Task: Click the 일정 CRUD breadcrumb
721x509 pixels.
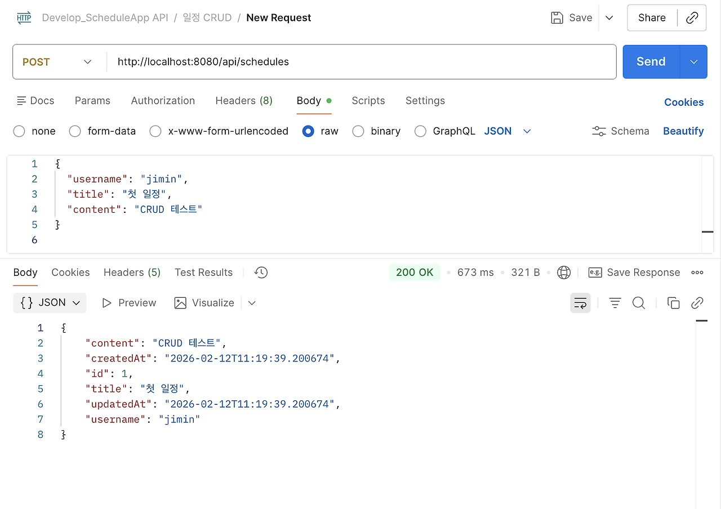Action: tap(207, 17)
